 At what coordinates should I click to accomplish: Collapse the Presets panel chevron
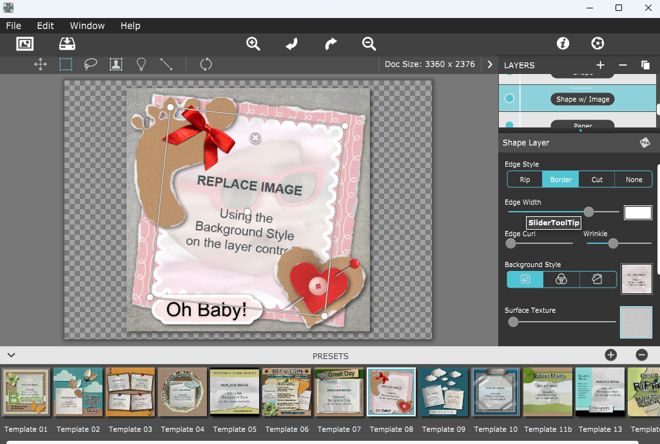click(x=12, y=355)
